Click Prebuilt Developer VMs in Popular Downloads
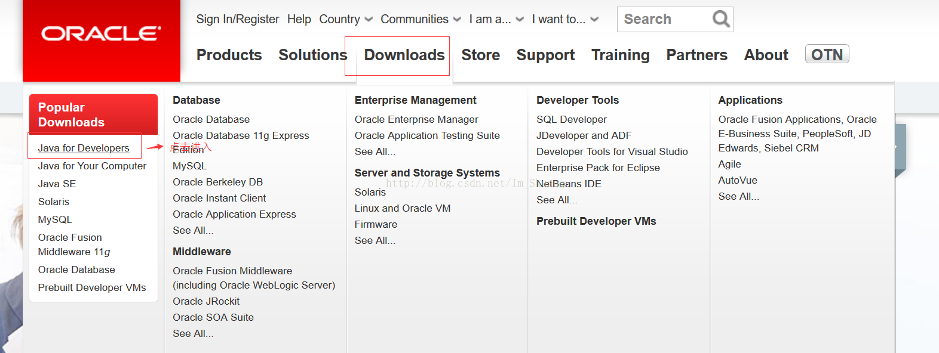 [x=92, y=287]
